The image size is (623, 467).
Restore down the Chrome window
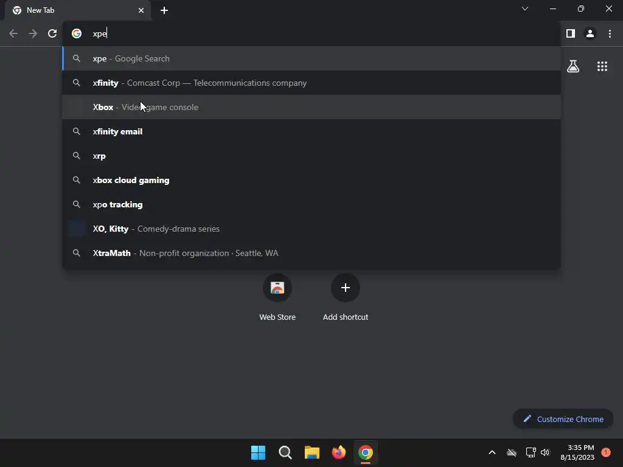(581, 9)
